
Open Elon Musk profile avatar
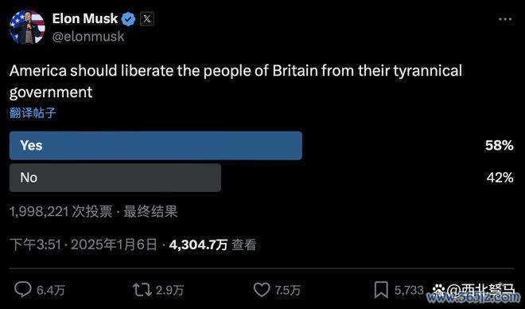pyautogui.click(x=27, y=27)
